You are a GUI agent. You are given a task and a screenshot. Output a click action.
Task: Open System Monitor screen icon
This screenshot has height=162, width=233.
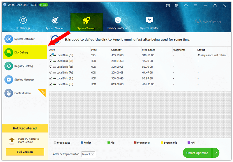149,20
